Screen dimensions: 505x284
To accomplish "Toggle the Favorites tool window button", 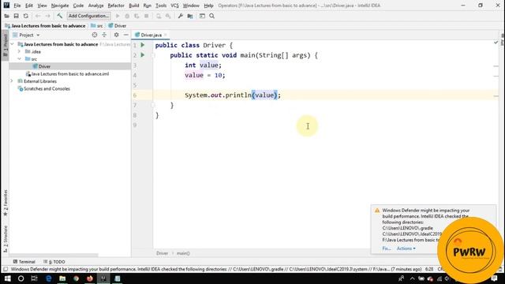I will click(x=6, y=203).
